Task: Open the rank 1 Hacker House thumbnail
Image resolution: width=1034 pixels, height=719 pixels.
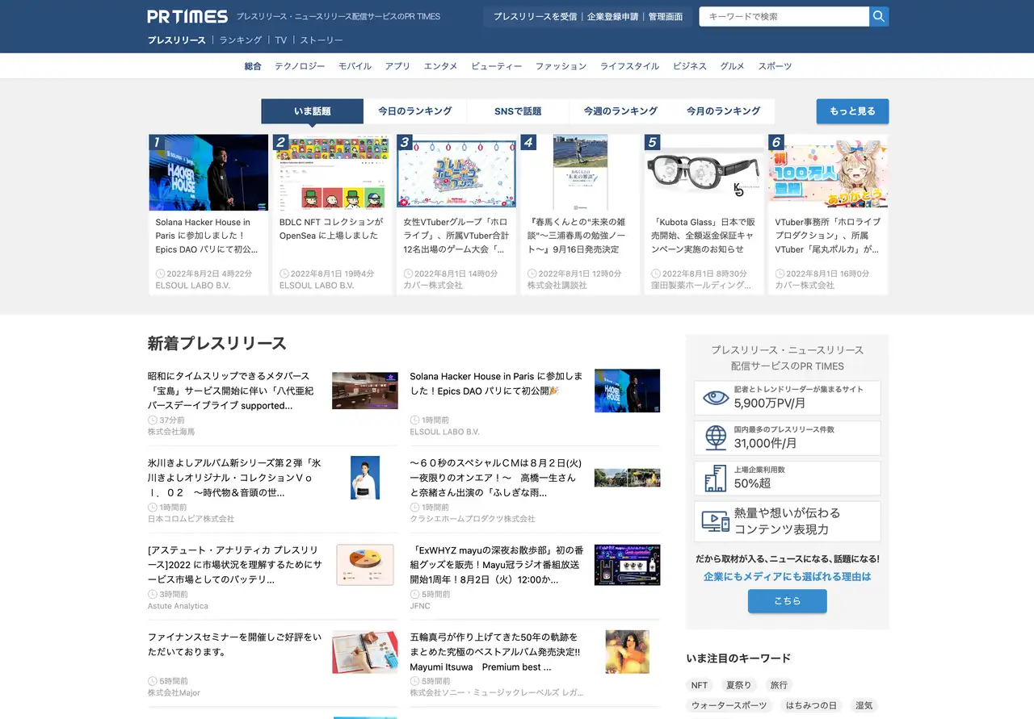Action: pos(208,173)
